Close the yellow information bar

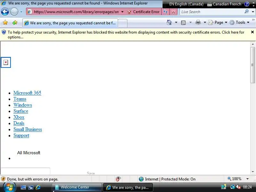coord(252,32)
